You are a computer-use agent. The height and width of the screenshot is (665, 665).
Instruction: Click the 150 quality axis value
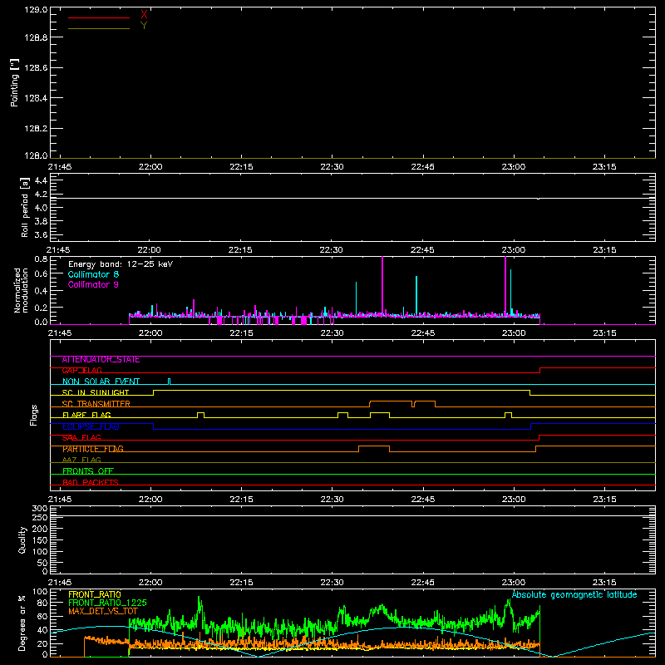coord(39,540)
